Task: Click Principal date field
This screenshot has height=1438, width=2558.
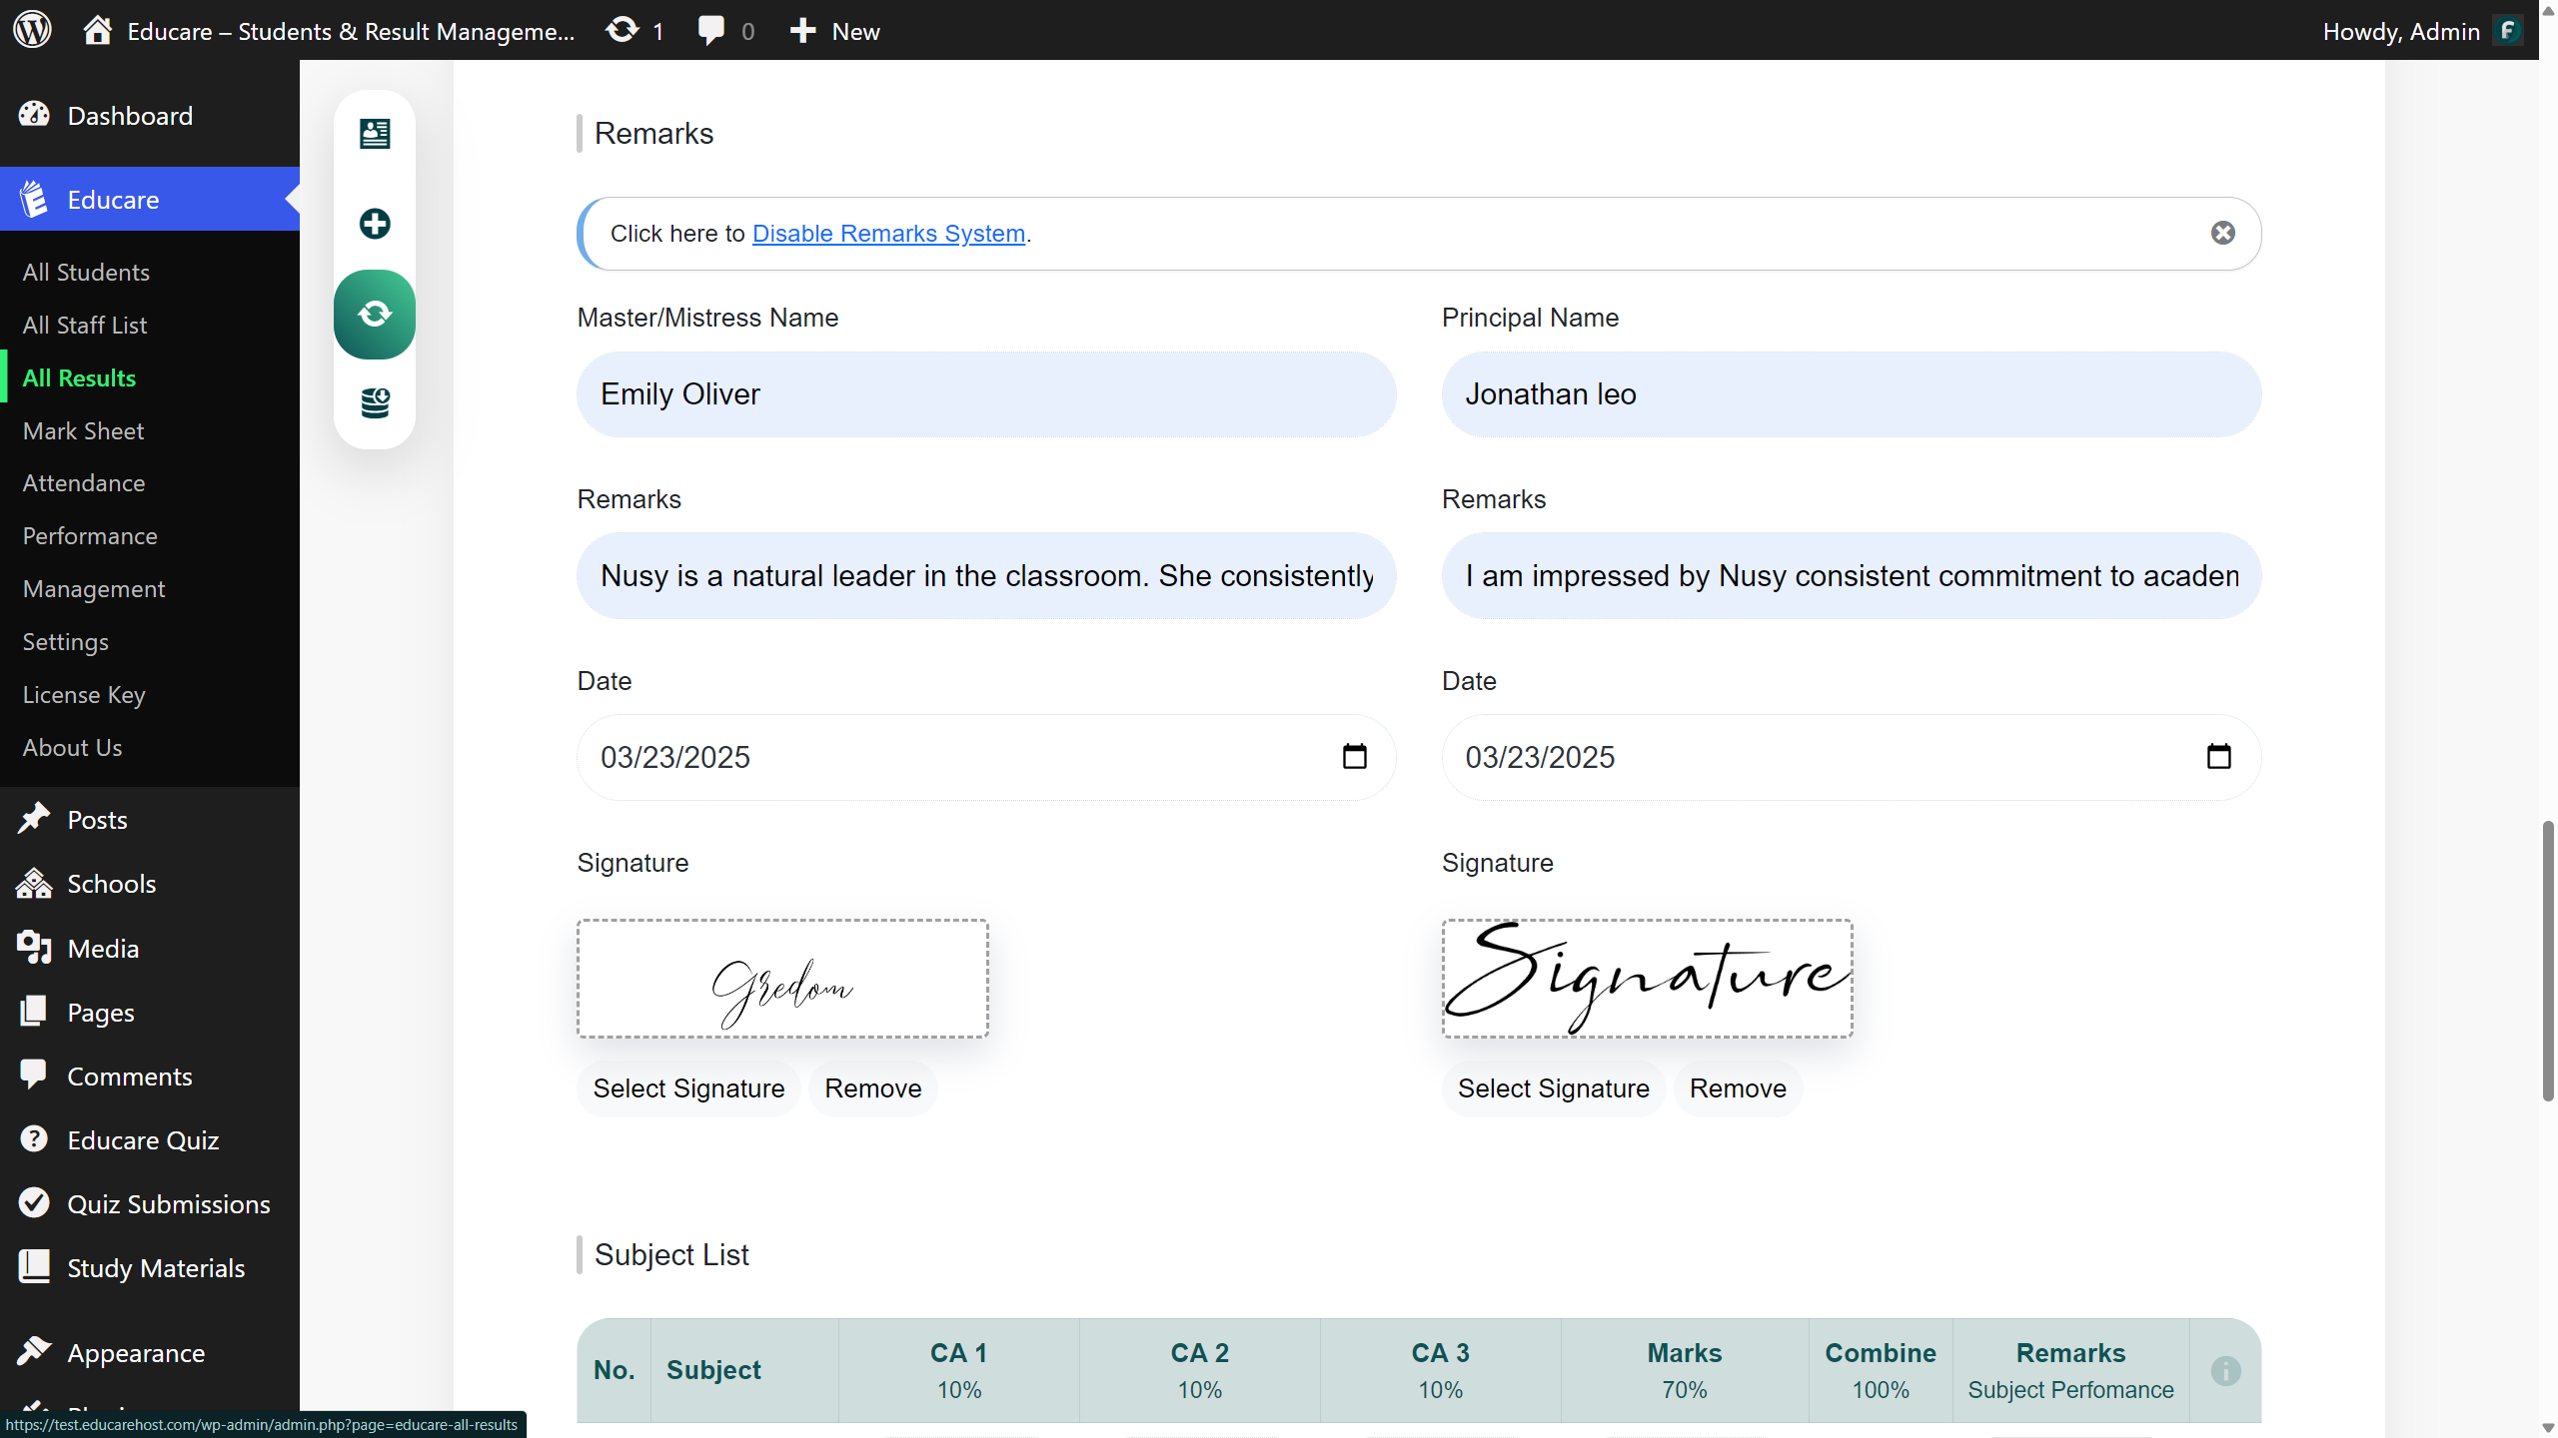Action: click(1851, 757)
